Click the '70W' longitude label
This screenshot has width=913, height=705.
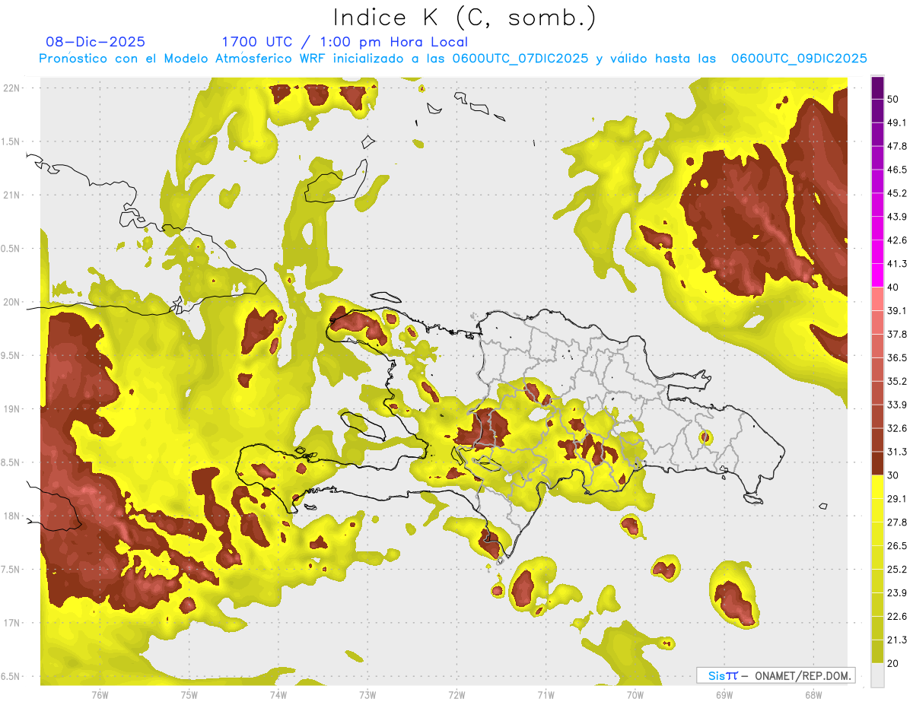635,695
